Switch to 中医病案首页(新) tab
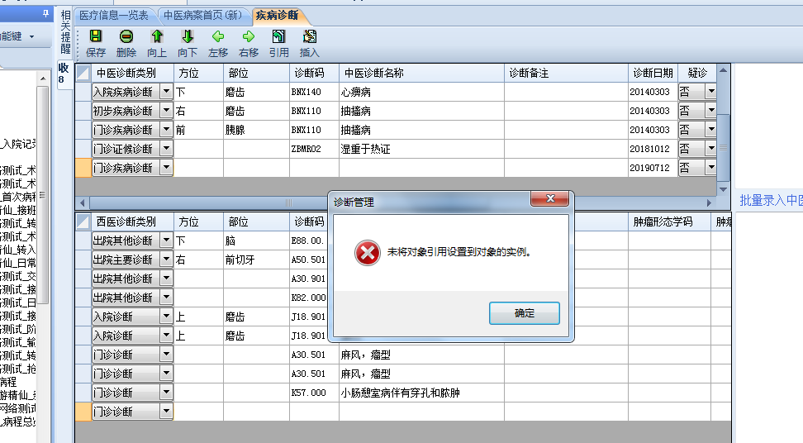The width and height of the screenshot is (803, 443). [x=202, y=16]
